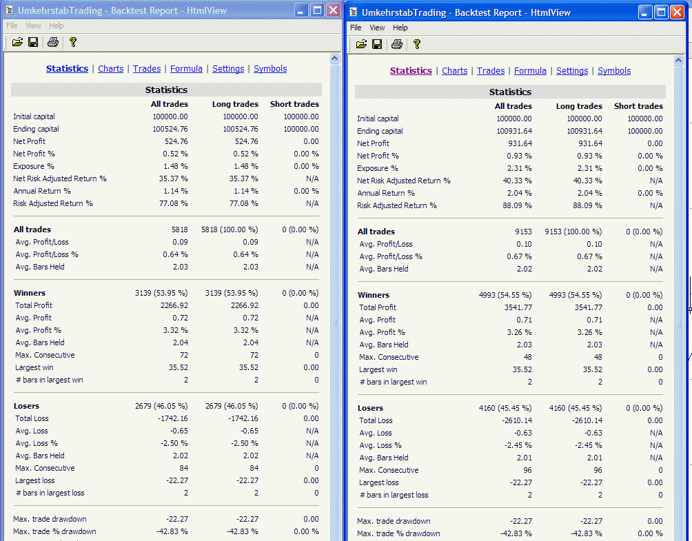Open Help menu in right window

[400, 28]
